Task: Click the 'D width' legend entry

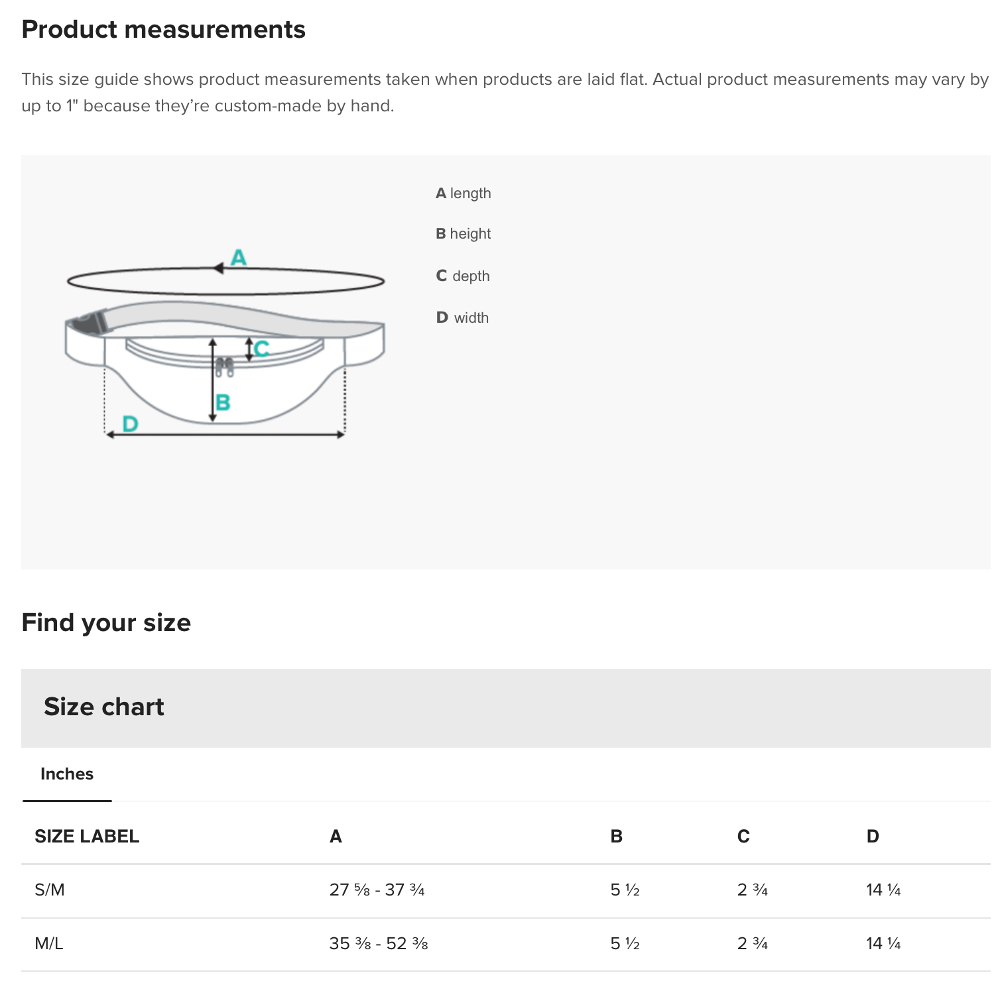Action: (x=462, y=318)
